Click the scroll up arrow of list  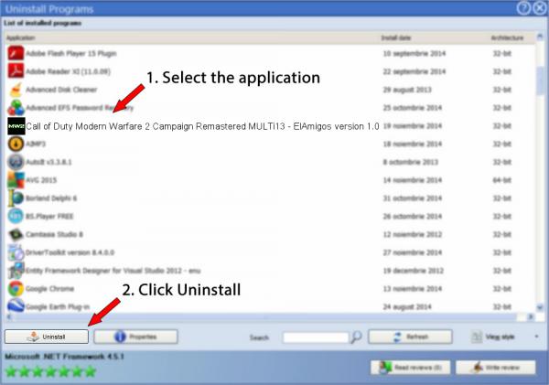pyautogui.click(x=540, y=37)
